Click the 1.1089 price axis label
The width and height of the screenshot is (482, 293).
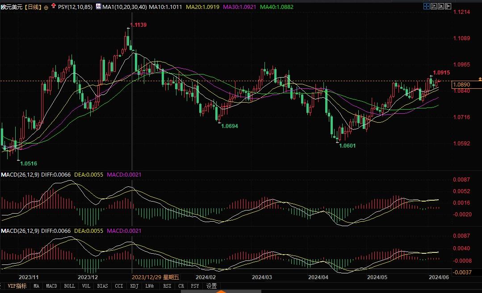462,38
